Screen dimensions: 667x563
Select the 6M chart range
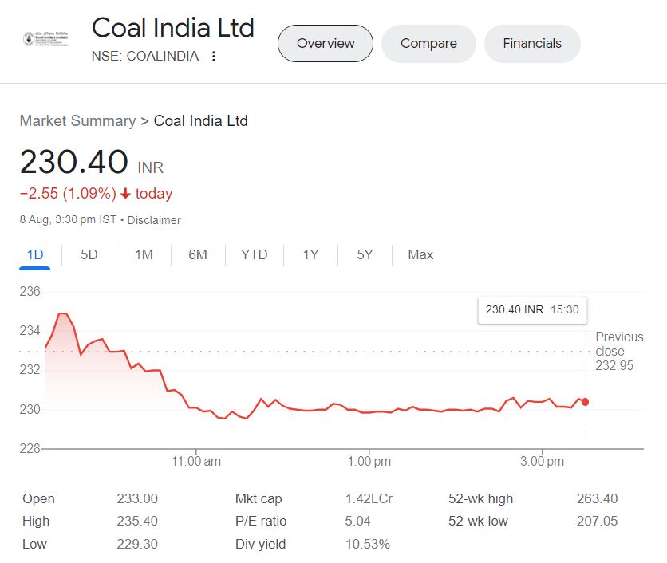tap(198, 255)
